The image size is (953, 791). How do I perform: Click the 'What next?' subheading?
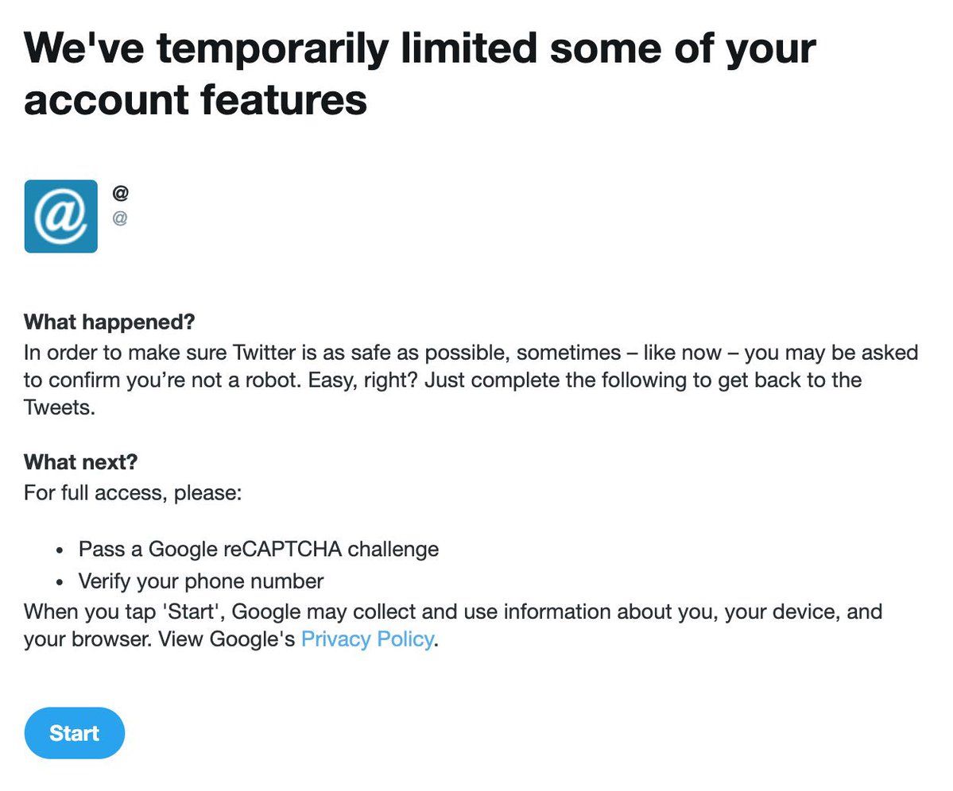coord(81,461)
